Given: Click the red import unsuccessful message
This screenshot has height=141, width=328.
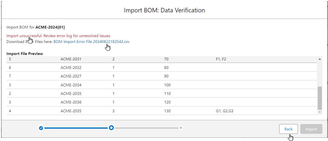Looking at the screenshot, I should (59, 36).
